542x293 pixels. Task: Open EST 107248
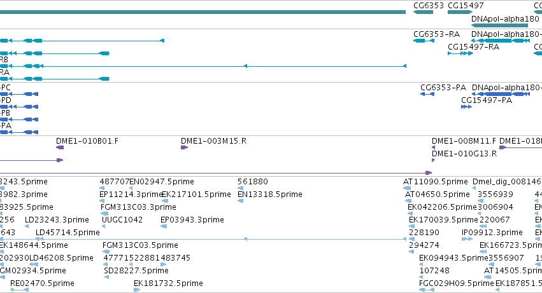tap(422, 278)
